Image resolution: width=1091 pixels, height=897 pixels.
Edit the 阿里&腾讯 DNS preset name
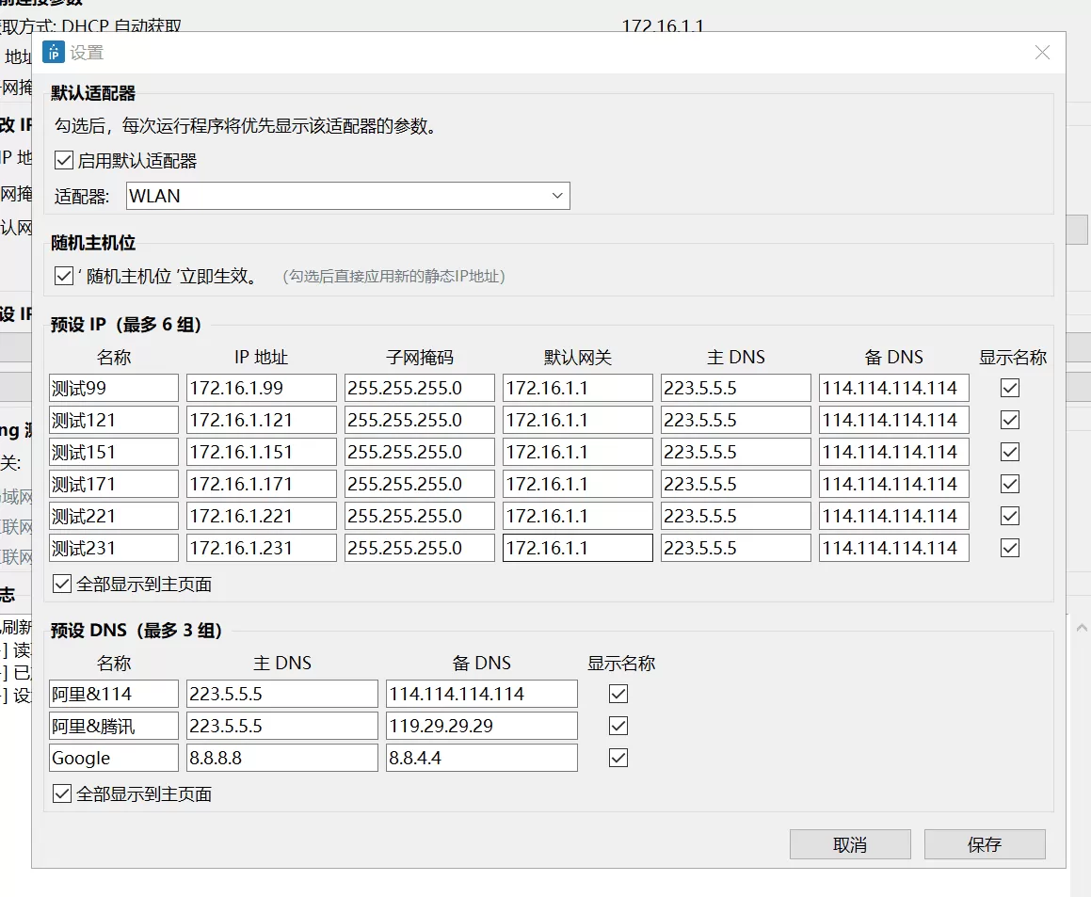point(113,726)
